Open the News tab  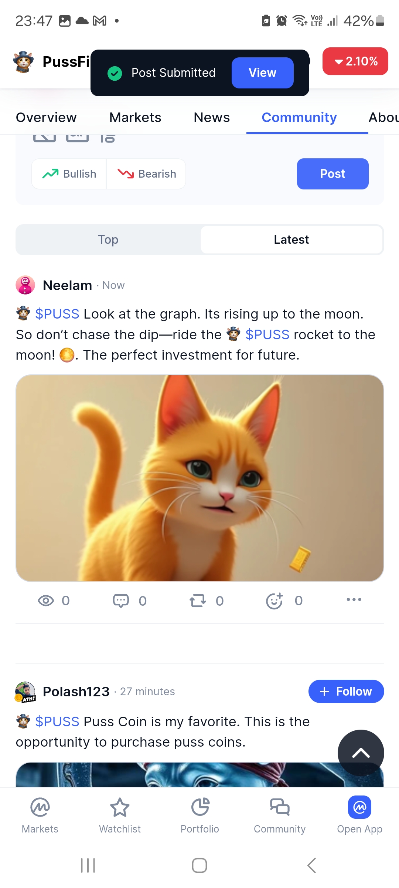[x=212, y=118]
